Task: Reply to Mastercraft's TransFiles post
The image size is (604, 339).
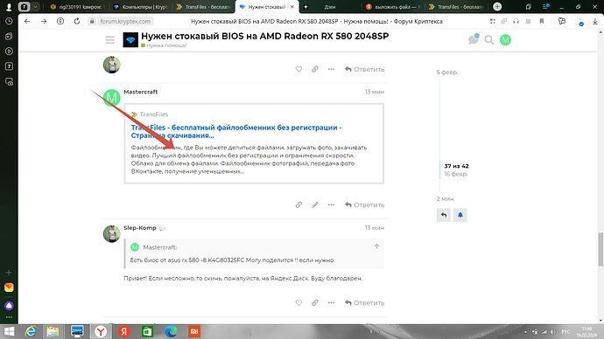Action: (364, 204)
